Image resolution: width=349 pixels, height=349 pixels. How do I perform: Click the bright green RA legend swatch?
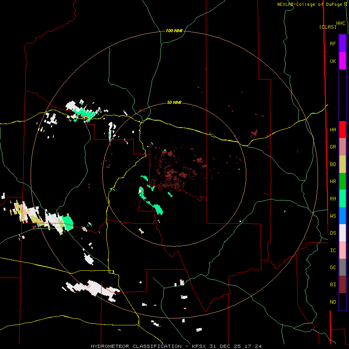pyautogui.click(x=342, y=199)
